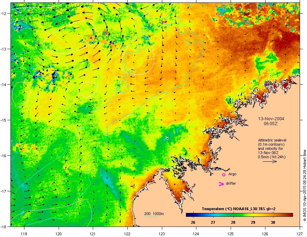Viewport: 307px width, 237px height.
Task: Click the vertical IMOS copyright timestamp text
Action: [x=305, y=185]
